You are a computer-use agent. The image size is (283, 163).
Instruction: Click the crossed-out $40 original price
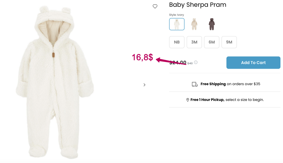(x=190, y=63)
